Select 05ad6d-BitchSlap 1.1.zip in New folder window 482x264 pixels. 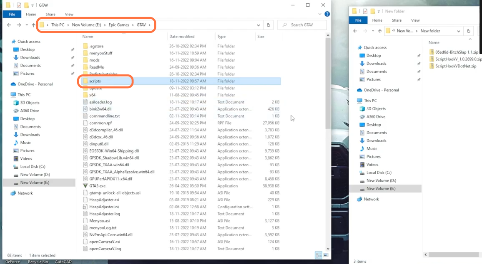point(457,52)
